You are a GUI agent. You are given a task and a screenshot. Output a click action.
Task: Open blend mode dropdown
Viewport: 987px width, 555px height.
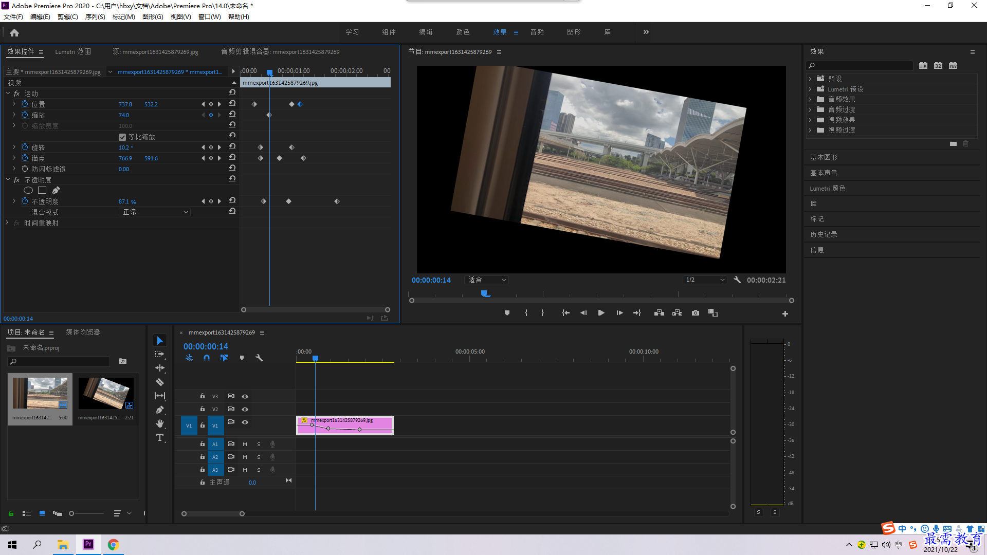click(155, 212)
